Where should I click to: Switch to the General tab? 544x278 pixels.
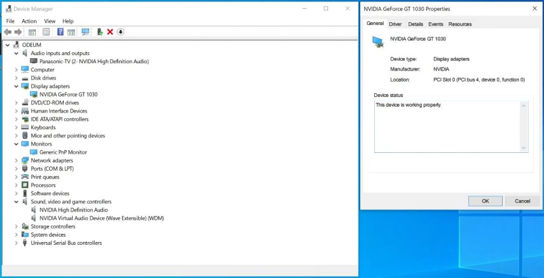[375, 23]
